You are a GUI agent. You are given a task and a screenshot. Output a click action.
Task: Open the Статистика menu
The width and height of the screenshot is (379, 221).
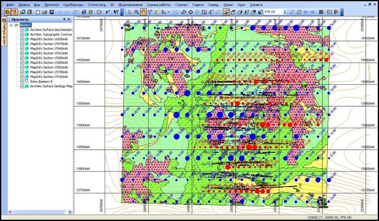tap(97, 4)
